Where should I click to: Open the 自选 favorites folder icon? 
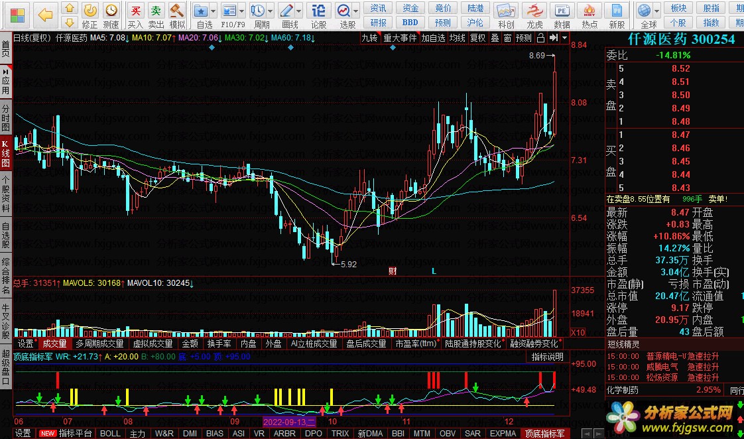pyautogui.click(x=201, y=11)
